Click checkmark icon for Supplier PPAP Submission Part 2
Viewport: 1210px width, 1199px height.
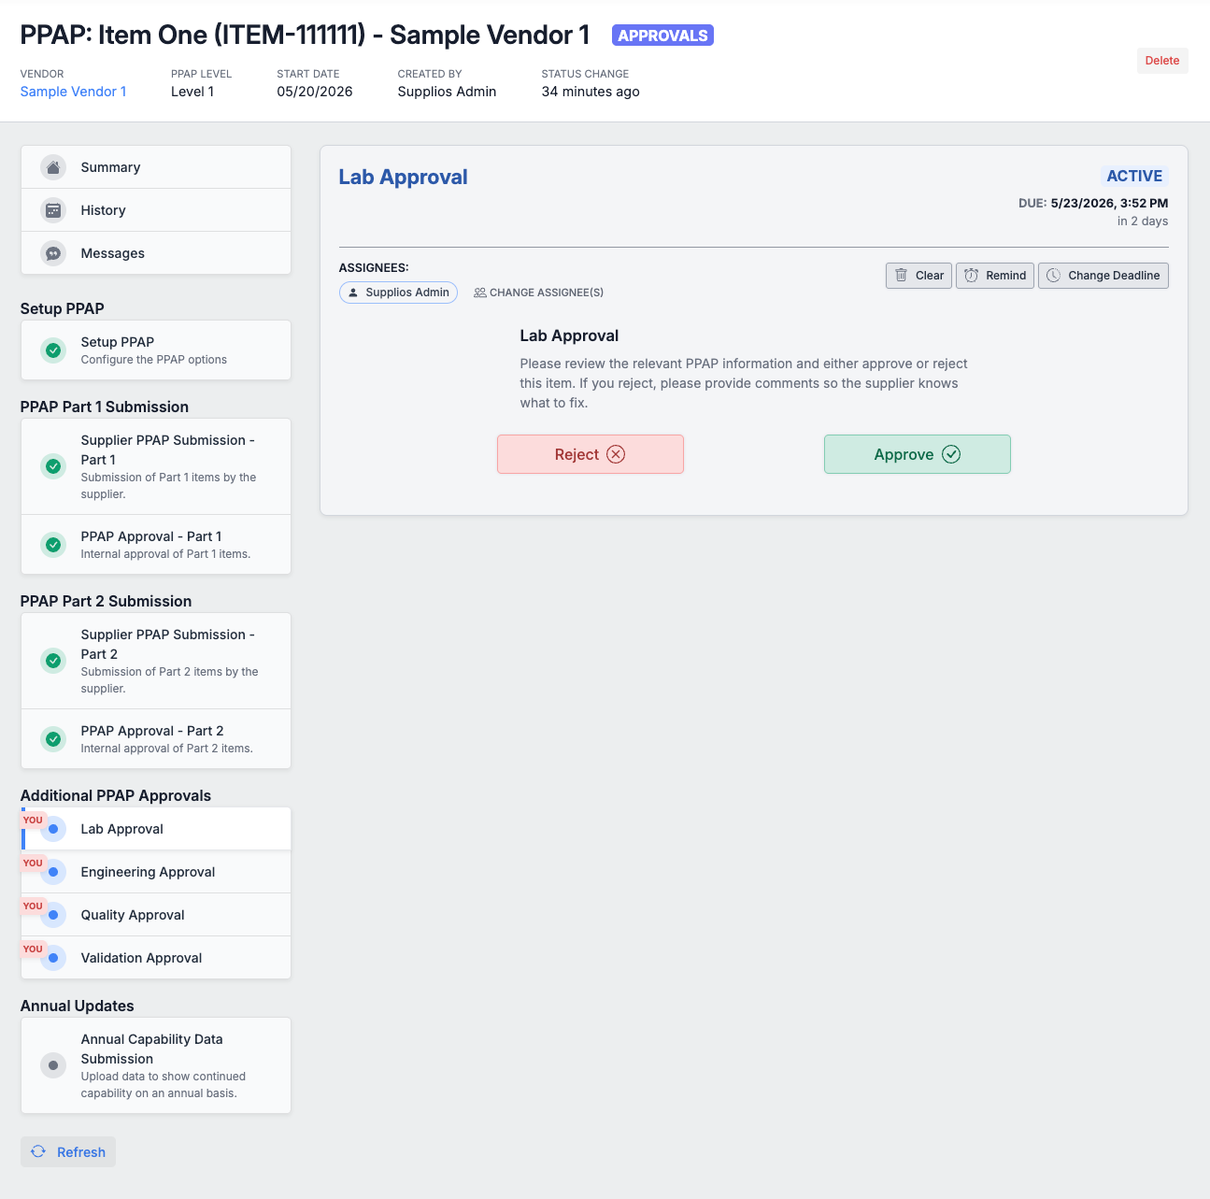tap(53, 661)
